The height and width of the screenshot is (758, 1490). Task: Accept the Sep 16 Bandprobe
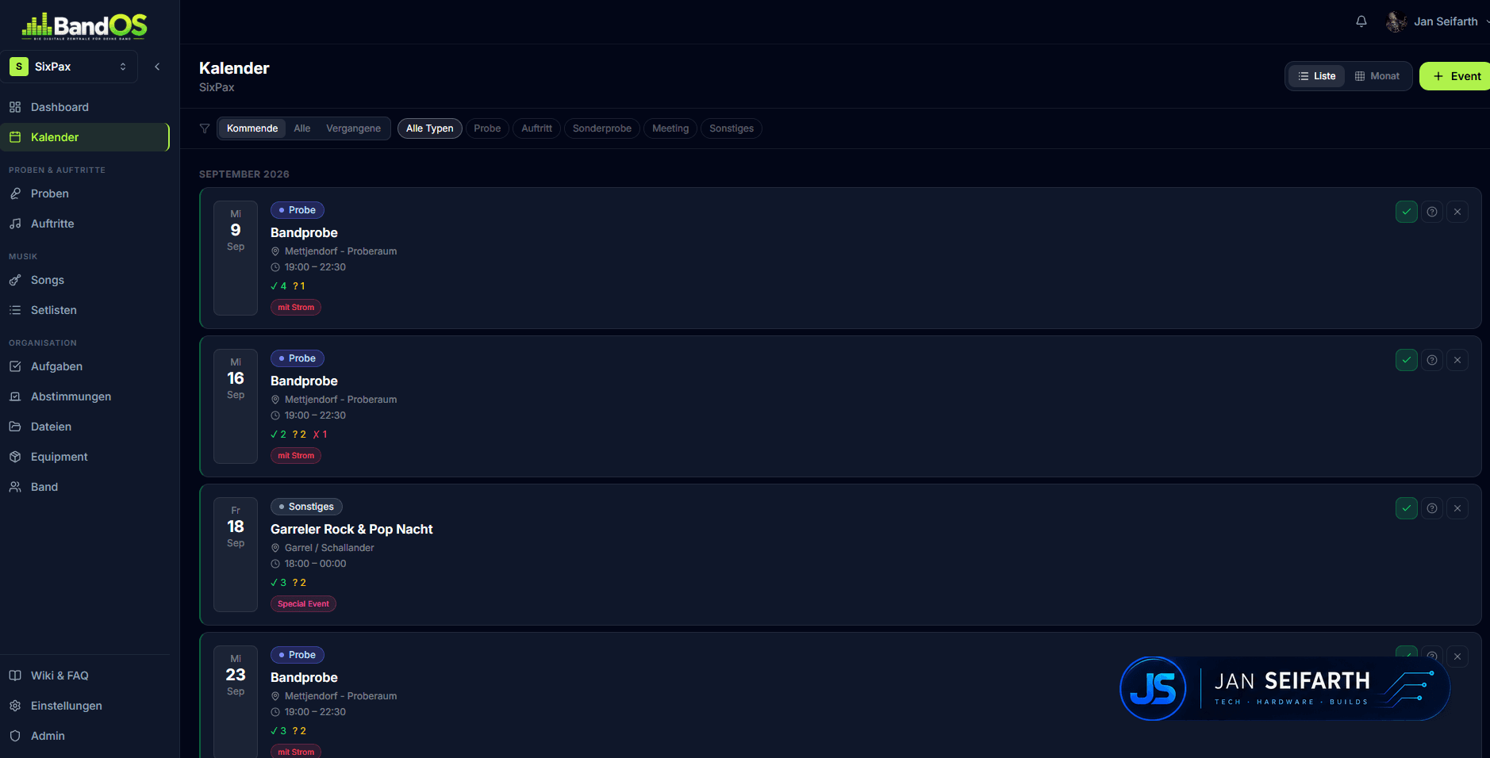[1407, 360]
